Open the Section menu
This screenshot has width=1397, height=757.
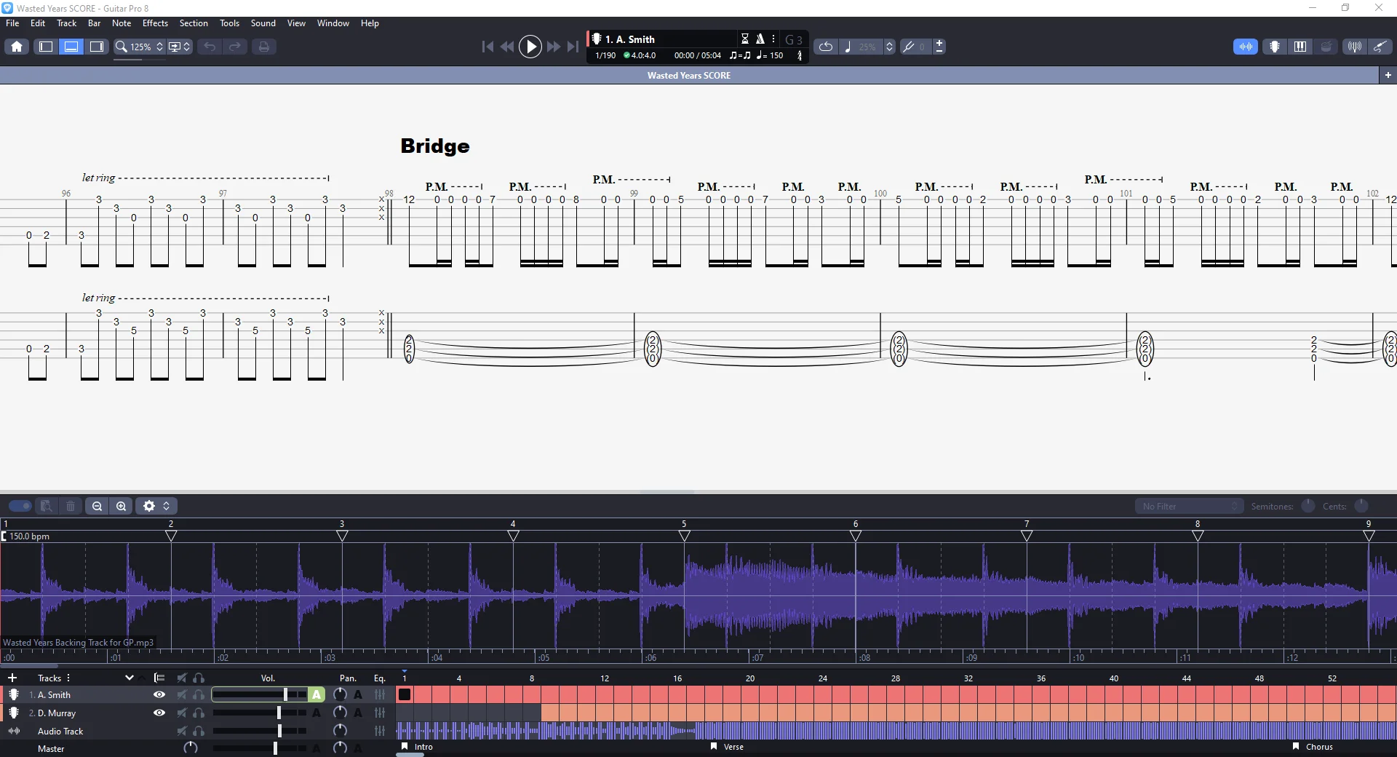pos(194,23)
